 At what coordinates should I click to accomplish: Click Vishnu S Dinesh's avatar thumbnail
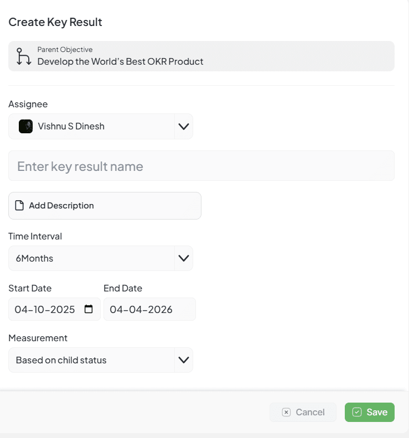25,126
